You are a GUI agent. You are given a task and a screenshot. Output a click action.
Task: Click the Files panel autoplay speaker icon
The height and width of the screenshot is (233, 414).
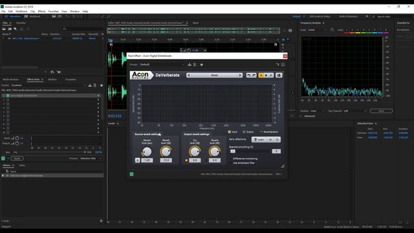tap(59, 72)
